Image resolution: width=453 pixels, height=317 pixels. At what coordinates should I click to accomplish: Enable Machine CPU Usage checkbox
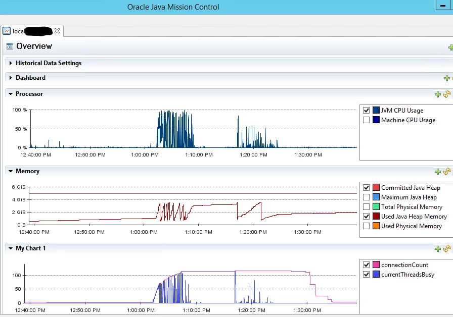367,120
